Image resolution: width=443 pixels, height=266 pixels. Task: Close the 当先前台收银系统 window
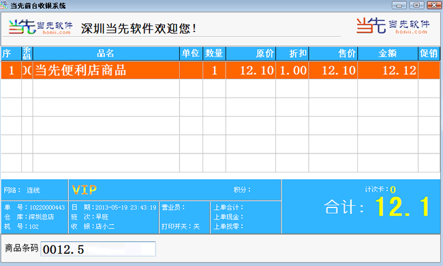(434, 5)
